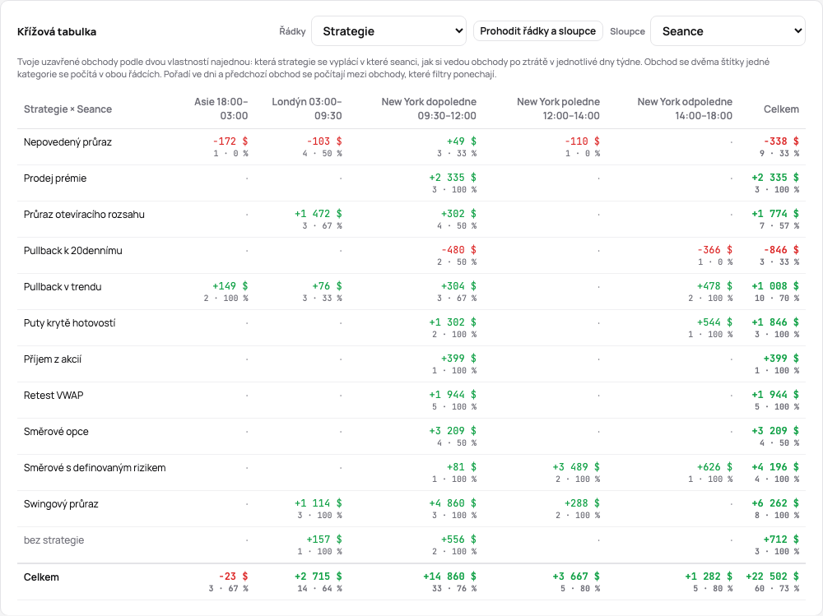
Task: Select the Nepovedený průraz row label
Action: tap(67, 142)
